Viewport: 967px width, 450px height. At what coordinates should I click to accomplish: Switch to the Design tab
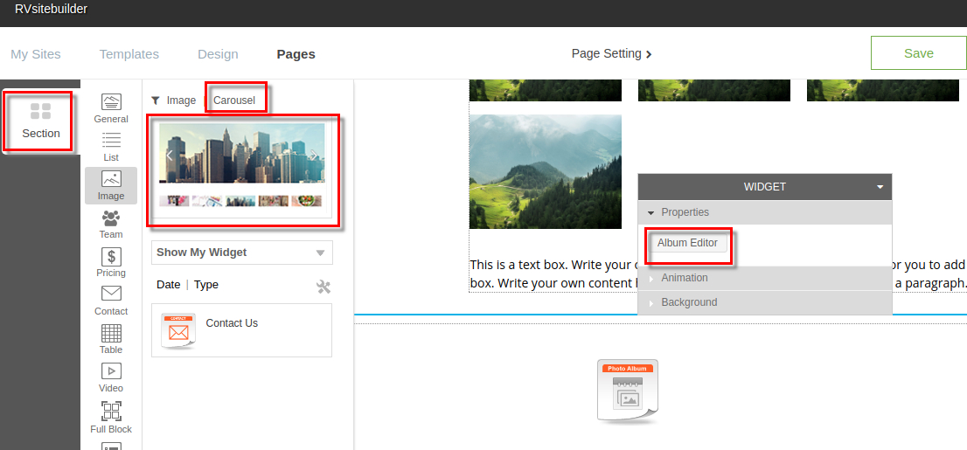218,54
